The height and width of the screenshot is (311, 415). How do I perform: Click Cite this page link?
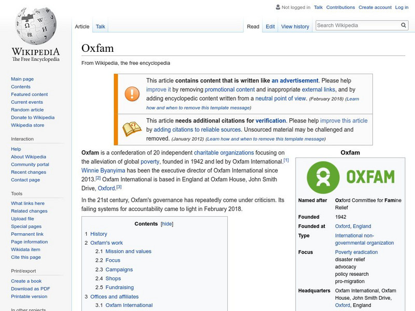[25, 257]
